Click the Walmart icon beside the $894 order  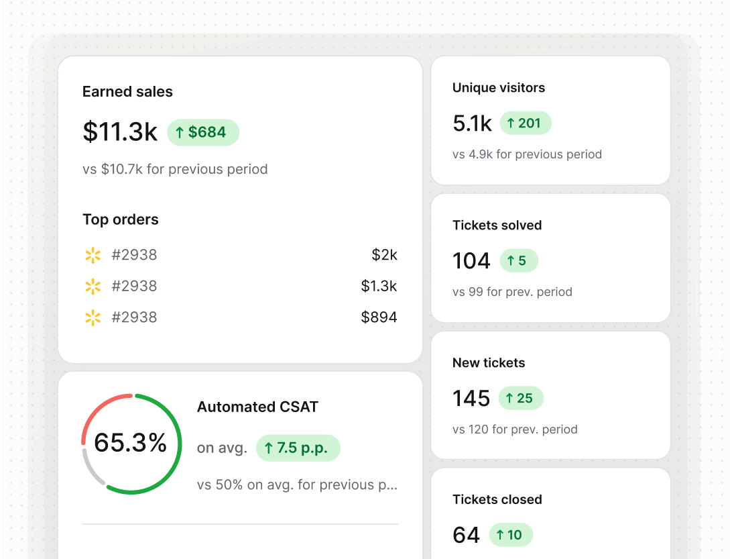click(93, 317)
